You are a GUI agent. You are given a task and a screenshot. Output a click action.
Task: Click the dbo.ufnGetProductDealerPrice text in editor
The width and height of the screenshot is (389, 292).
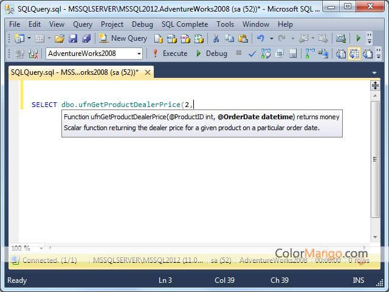pyautogui.click(x=121, y=105)
